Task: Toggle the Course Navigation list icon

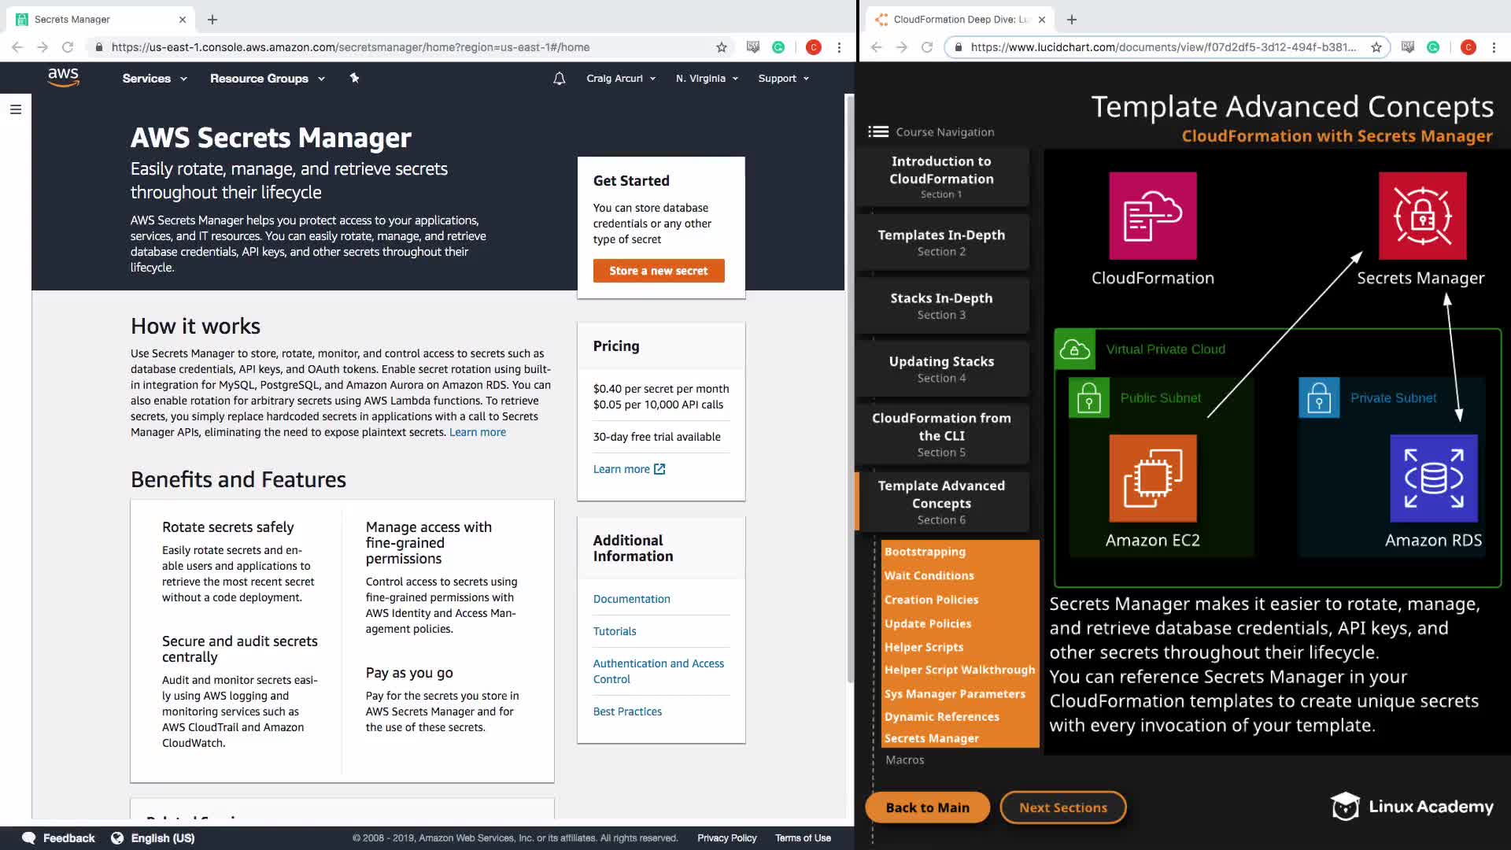Action: pyautogui.click(x=878, y=132)
